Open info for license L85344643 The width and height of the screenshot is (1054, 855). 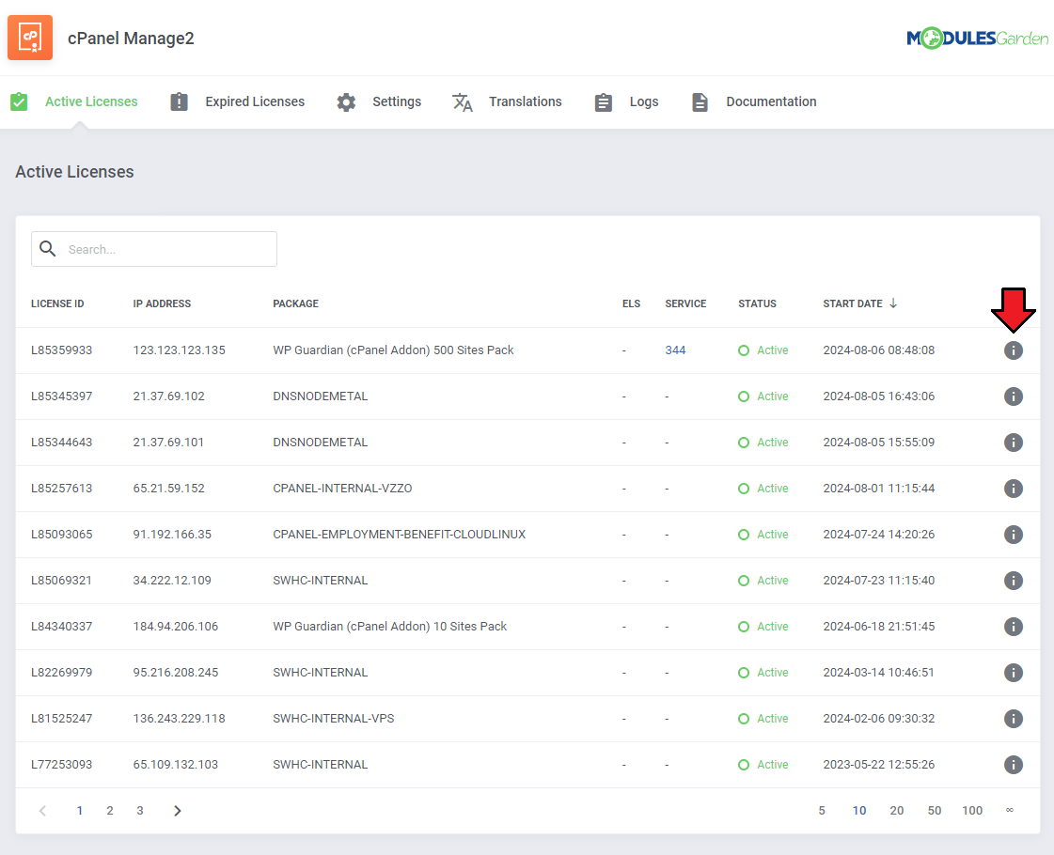[x=1013, y=442]
